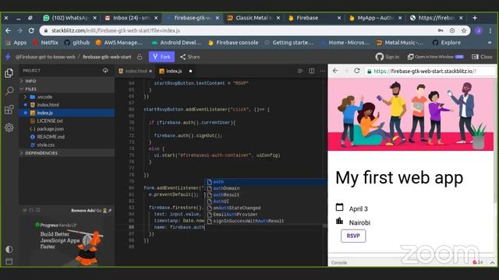The image size is (499, 280).
Task: Choose 'EmailAuthProvider' autocomplete suggestion
Action: coord(266,215)
